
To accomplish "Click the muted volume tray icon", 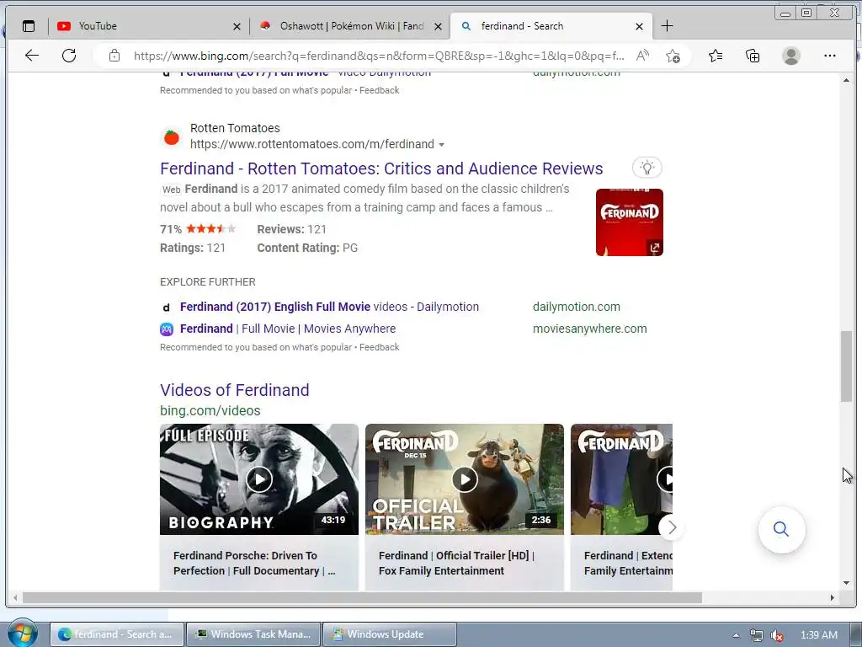I will pyautogui.click(x=776, y=635).
